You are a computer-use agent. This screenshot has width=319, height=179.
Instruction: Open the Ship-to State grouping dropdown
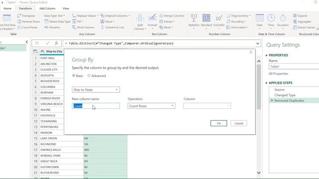(x=96, y=89)
